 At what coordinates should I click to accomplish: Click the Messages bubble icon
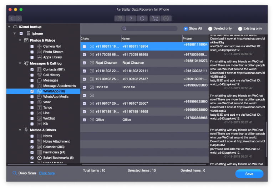[x=40, y=80]
